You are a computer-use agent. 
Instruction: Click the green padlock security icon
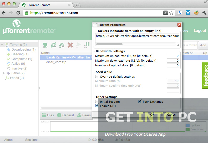coord(27,13)
